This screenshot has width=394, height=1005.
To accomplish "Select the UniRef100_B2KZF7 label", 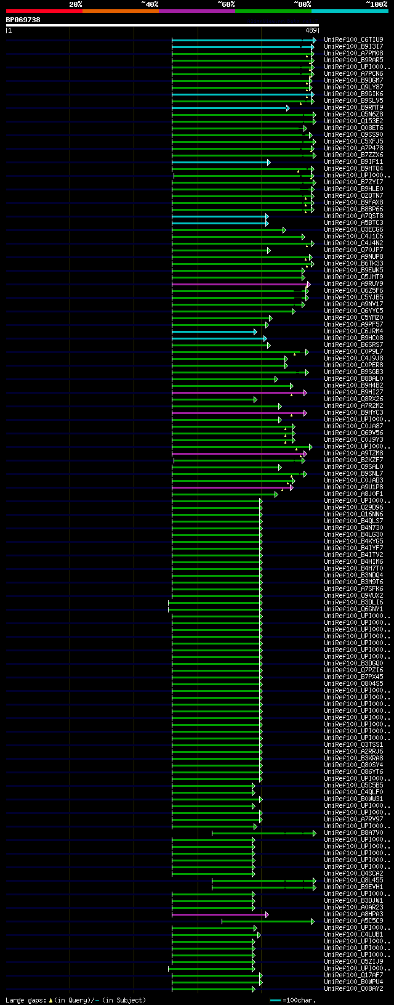I will 353,460.
